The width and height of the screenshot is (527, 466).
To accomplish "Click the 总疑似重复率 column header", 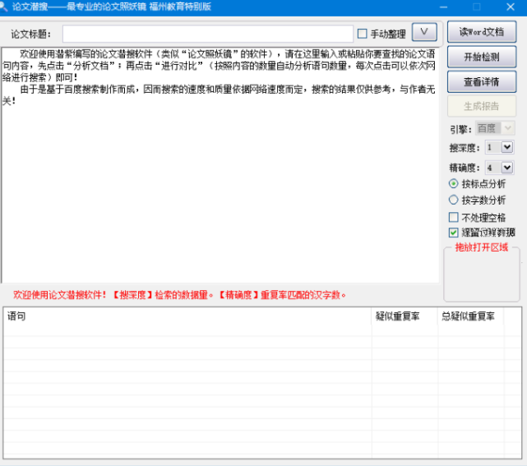I will [x=470, y=316].
